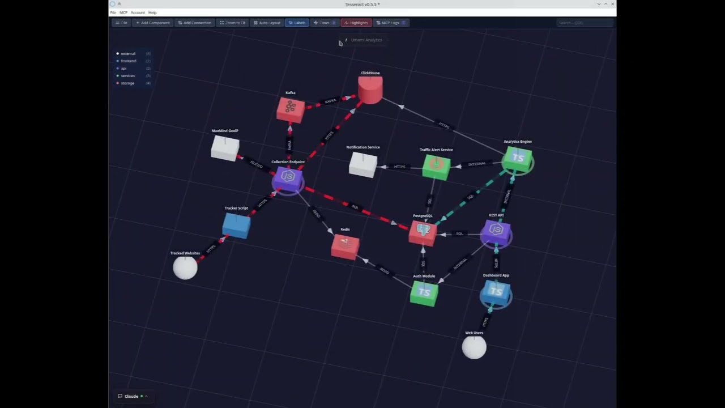Viewport: 725px width, 408px height.
Task: Toggle the api layer in legend
Action: point(134,69)
